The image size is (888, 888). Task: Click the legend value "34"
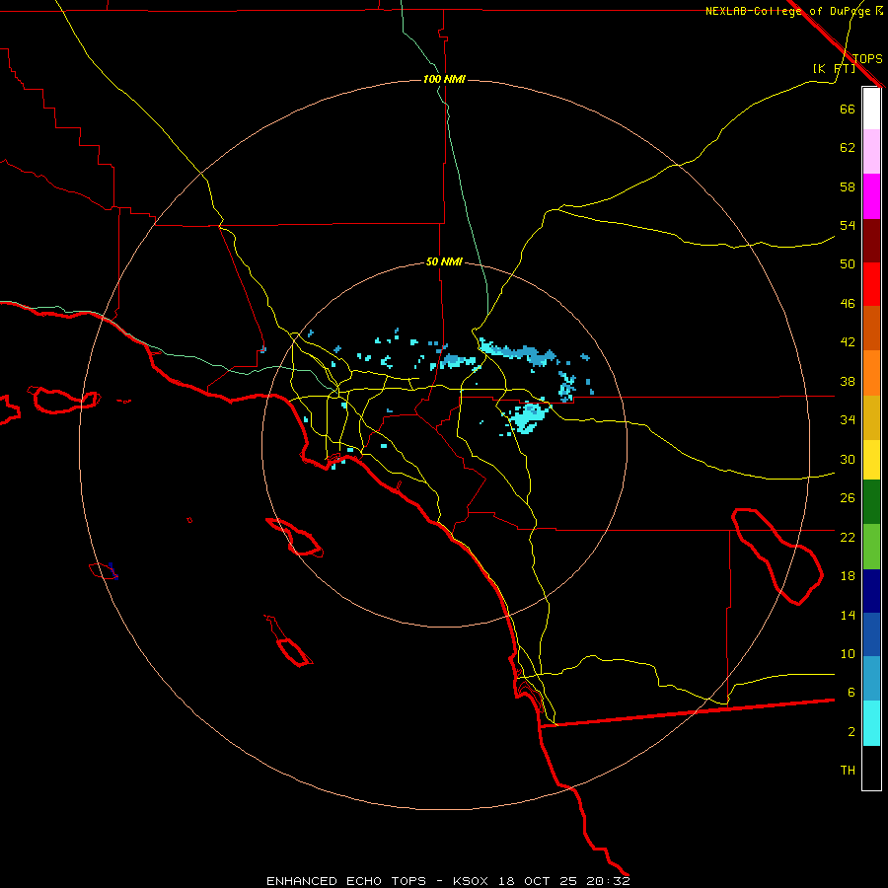[848, 420]
